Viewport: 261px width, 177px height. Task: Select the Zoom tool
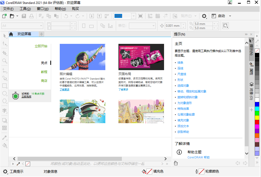[4, 61]
